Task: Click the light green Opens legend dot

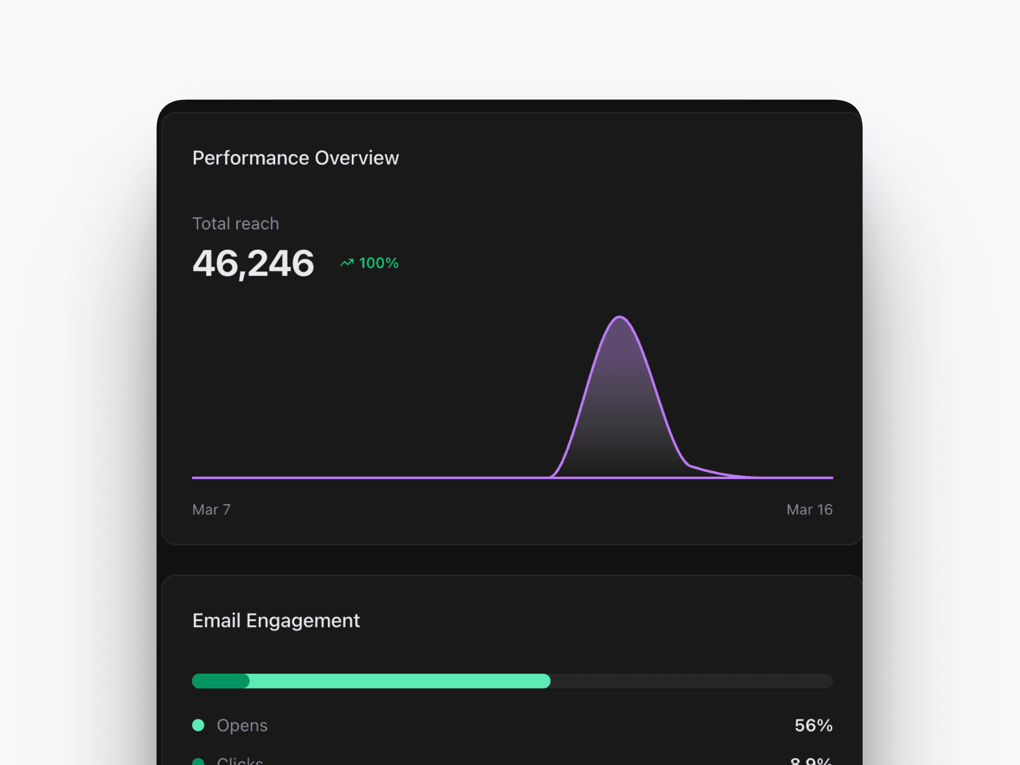Action: tap(198, 725)
